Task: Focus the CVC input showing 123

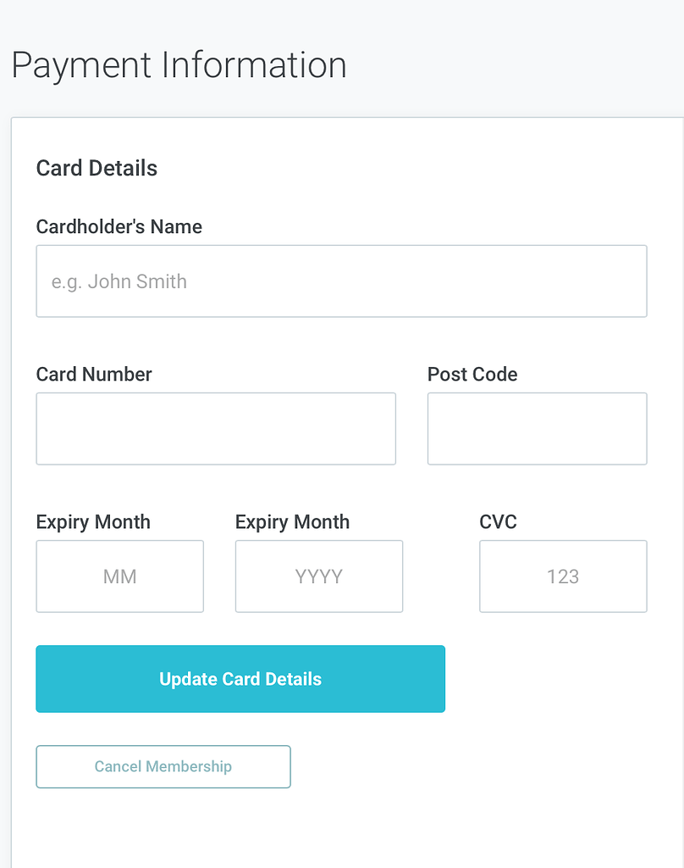Action: 562,576
